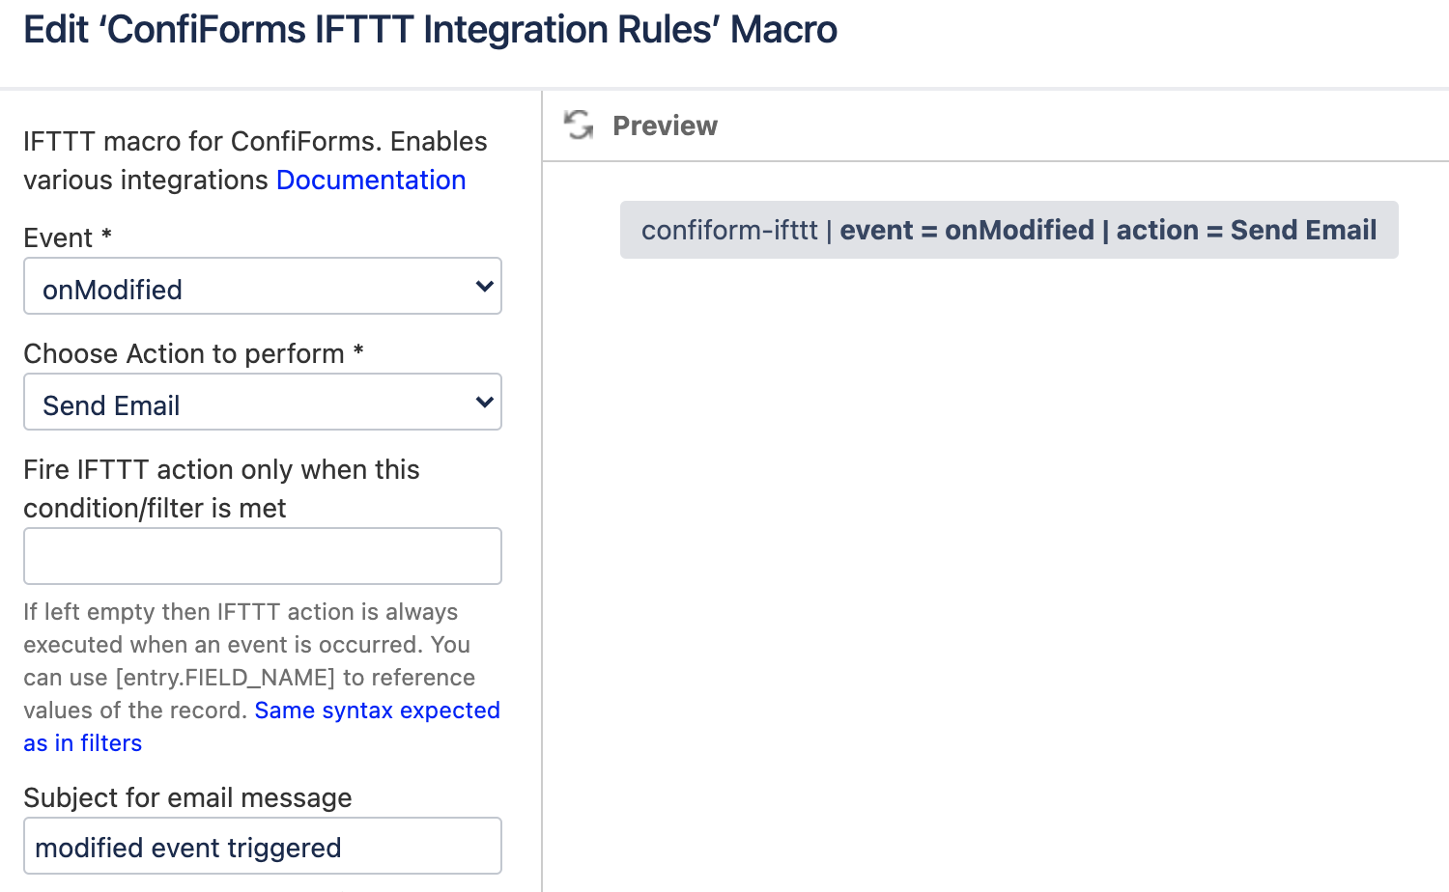This screenshot has width=1449, height=892.
Task: Click the 'IFTTT macro for ConfiForms' description text
Action: 255,160
